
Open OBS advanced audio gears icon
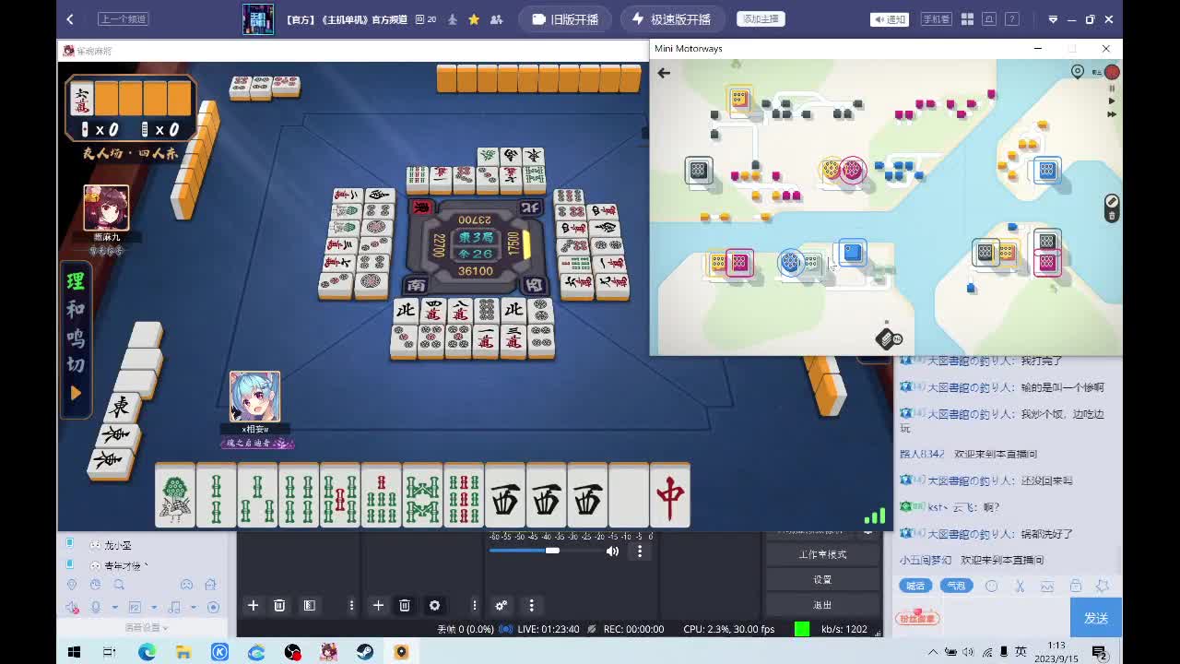click(x=501, y=605)
